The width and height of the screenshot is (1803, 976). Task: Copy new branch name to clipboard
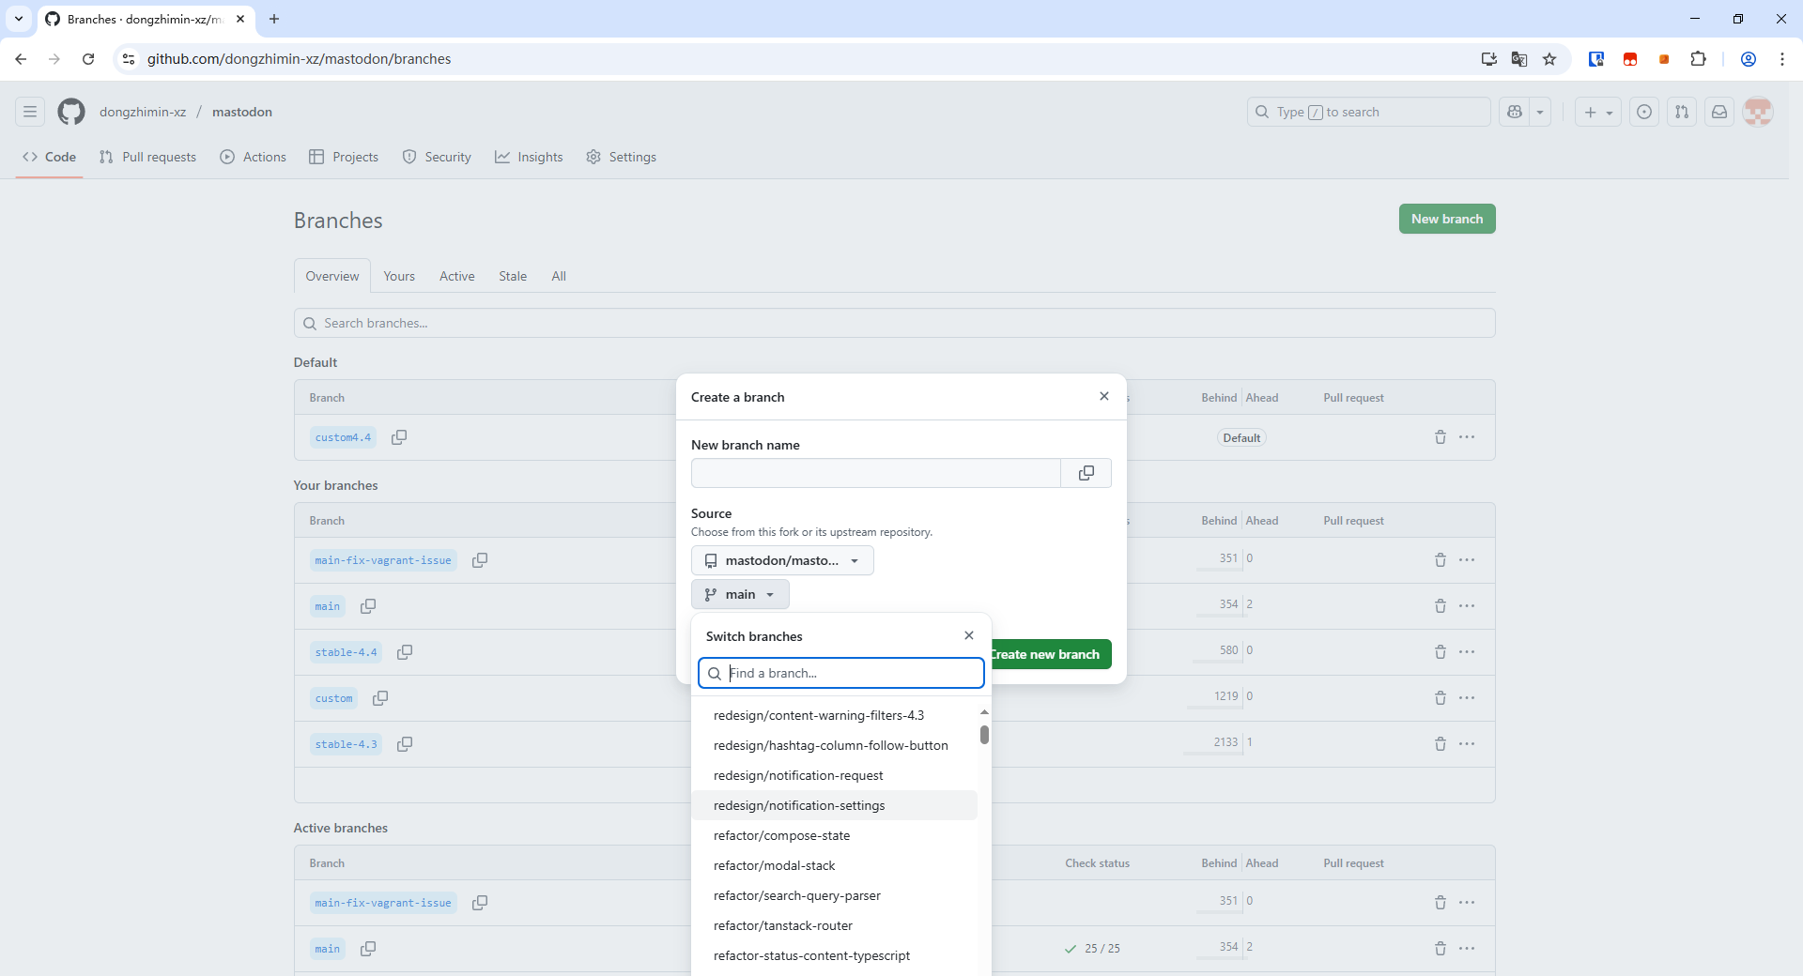point(1086,473)
